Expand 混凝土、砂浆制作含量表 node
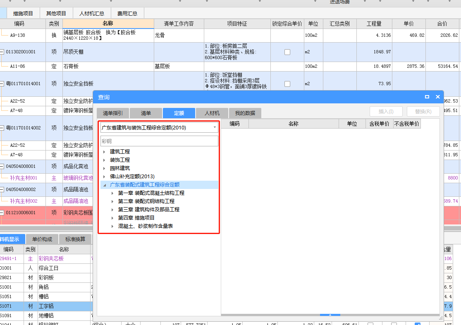461x325 pixels. coord(112,226)
